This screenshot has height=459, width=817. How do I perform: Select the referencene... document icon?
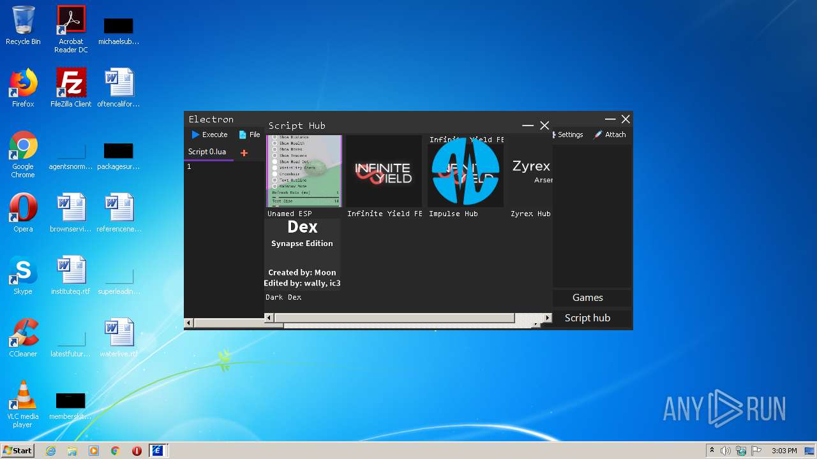click(x=119, y=213)
